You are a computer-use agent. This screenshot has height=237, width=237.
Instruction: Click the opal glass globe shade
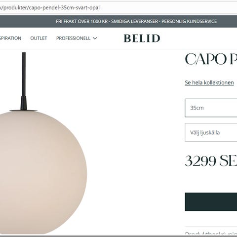pos(43,172)
